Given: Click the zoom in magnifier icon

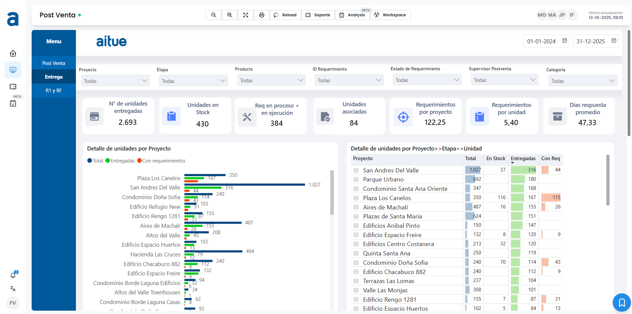Looking at the screenshot, I should click(x=230, y=15).
